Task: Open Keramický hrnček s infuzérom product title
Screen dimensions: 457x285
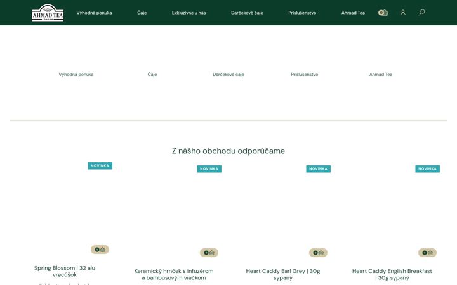Action: pyautogui.click(x=174, y=274)
